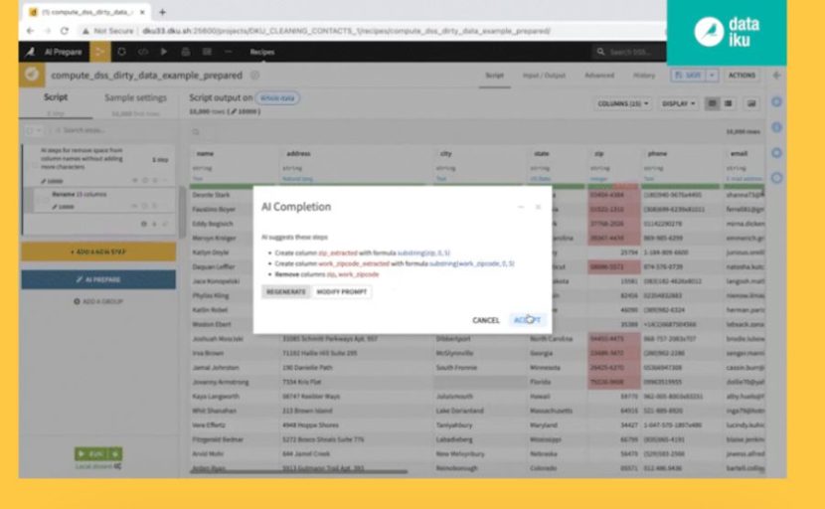825x509 pixels.
Task: Open the Input / Output tab
Action: coord(544,76)
